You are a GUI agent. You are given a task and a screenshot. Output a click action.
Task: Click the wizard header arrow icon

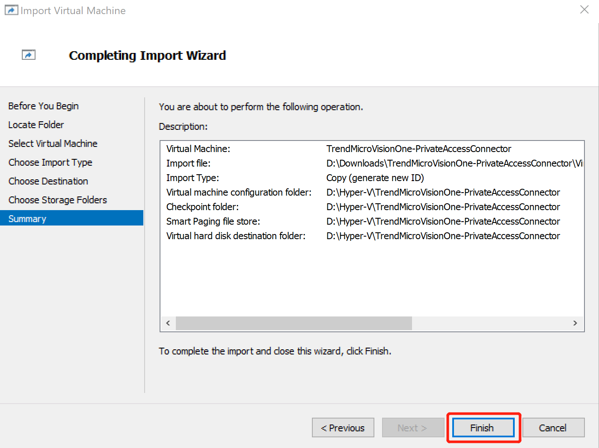pyautogui.click(x=28, y=55)
